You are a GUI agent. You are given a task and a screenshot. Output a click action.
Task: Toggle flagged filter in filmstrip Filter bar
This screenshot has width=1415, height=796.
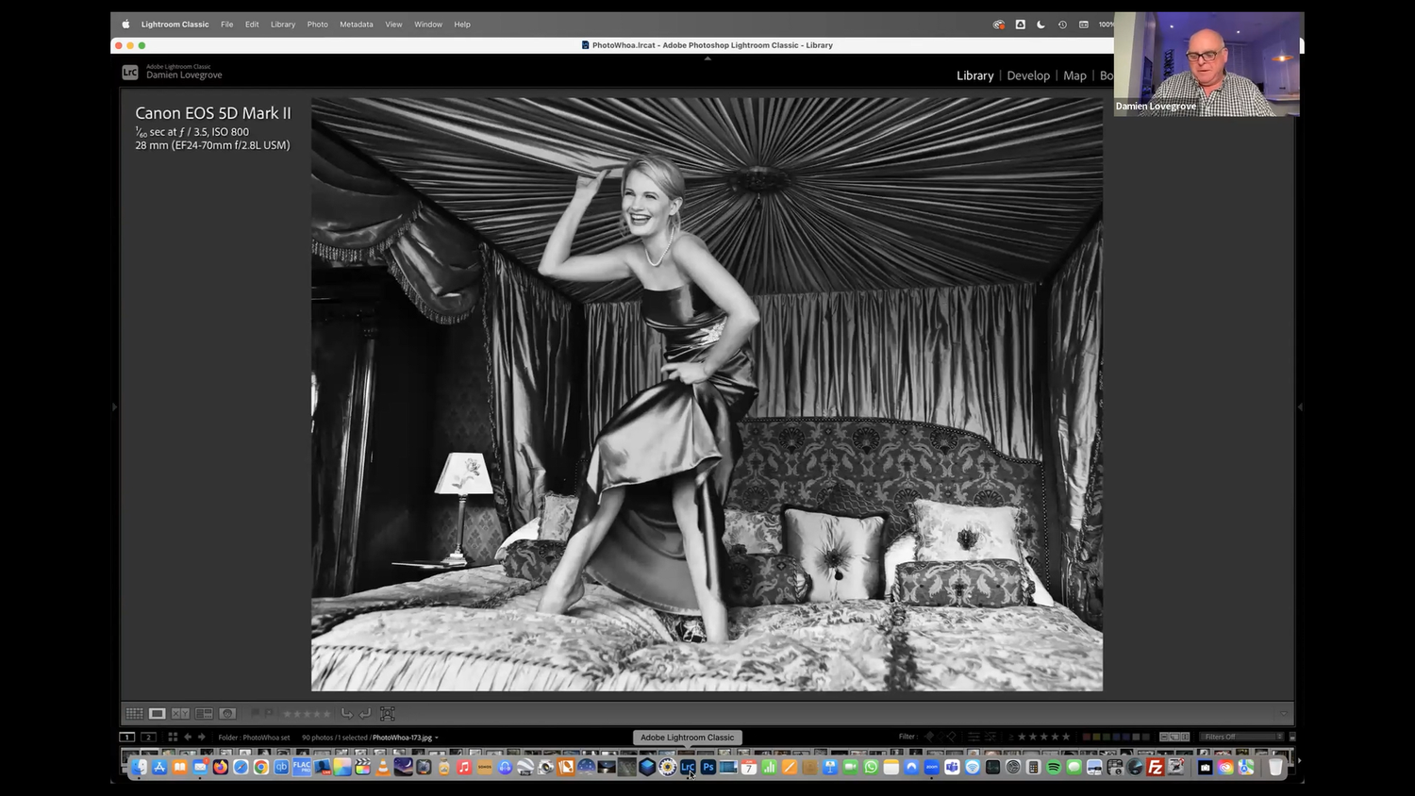[929, 737]
